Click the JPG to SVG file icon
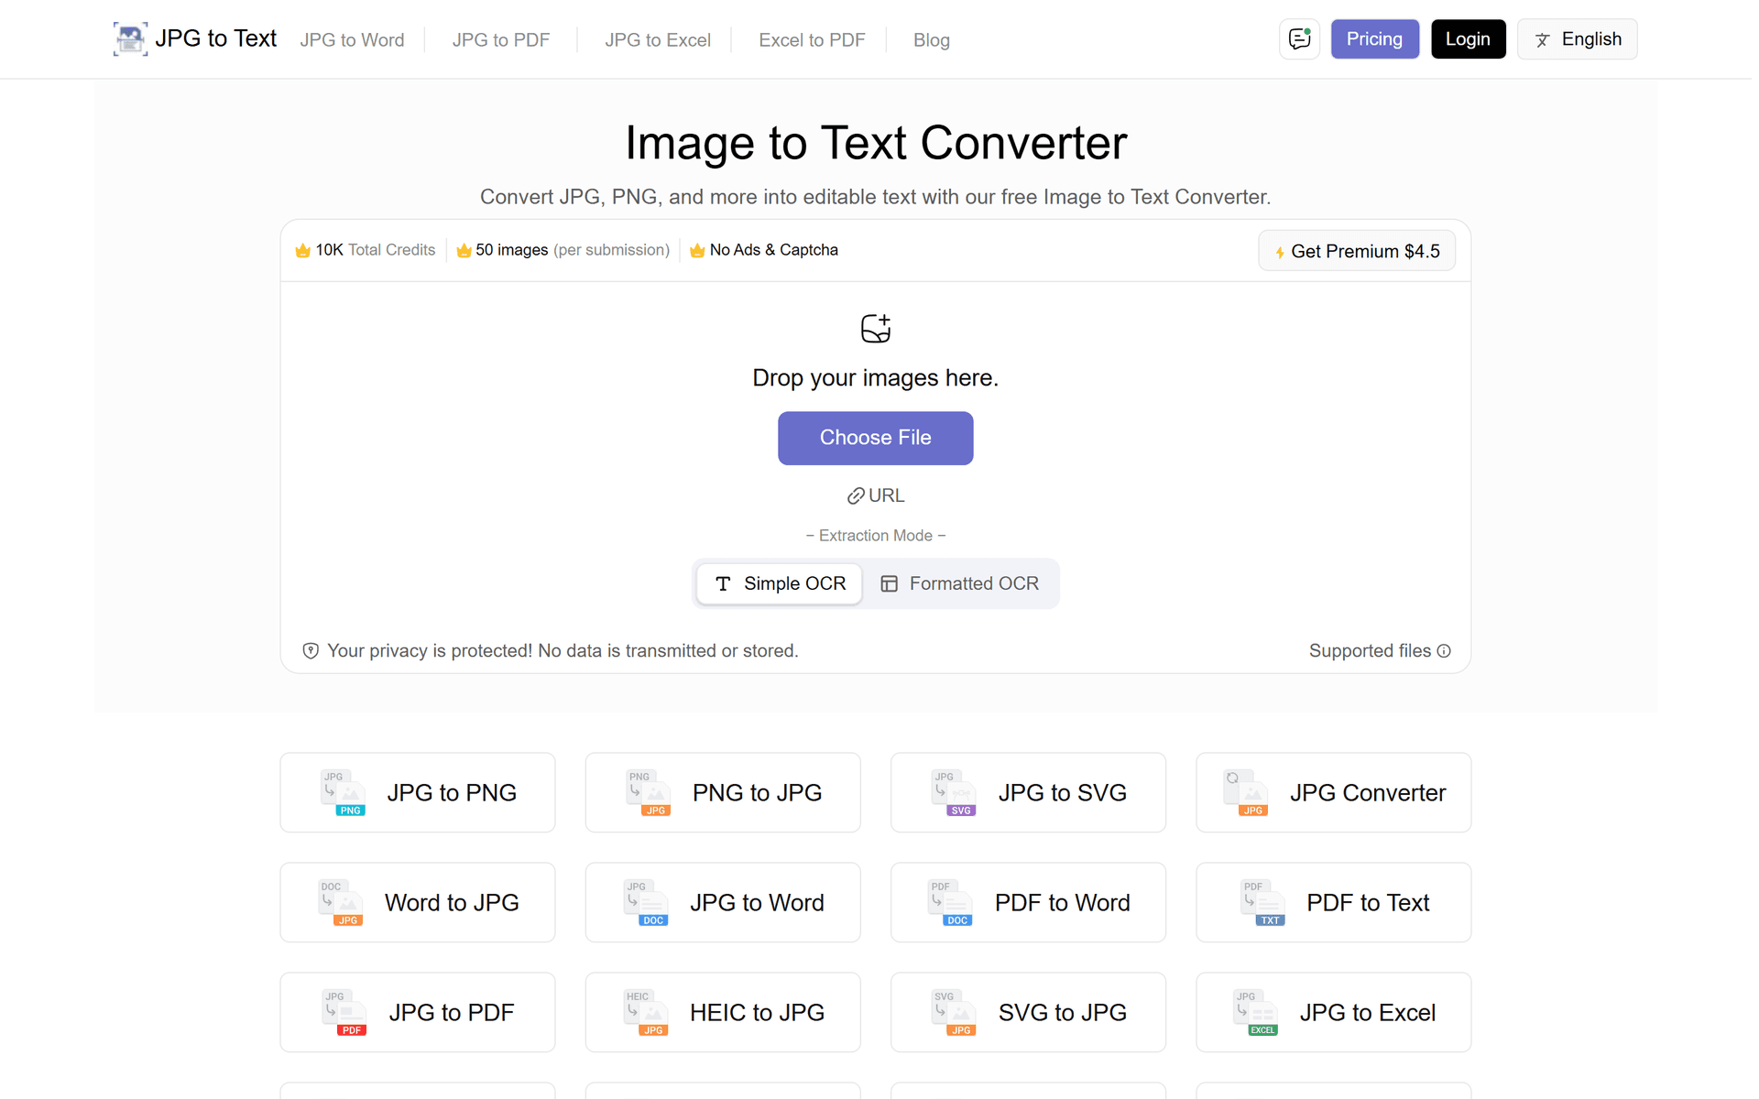This screenshot has width=1759, height=1099. pyautogui.click(x=954, y=793)
